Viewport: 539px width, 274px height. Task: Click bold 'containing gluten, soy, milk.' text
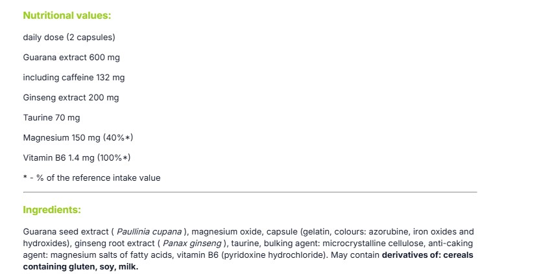(80, 267)
